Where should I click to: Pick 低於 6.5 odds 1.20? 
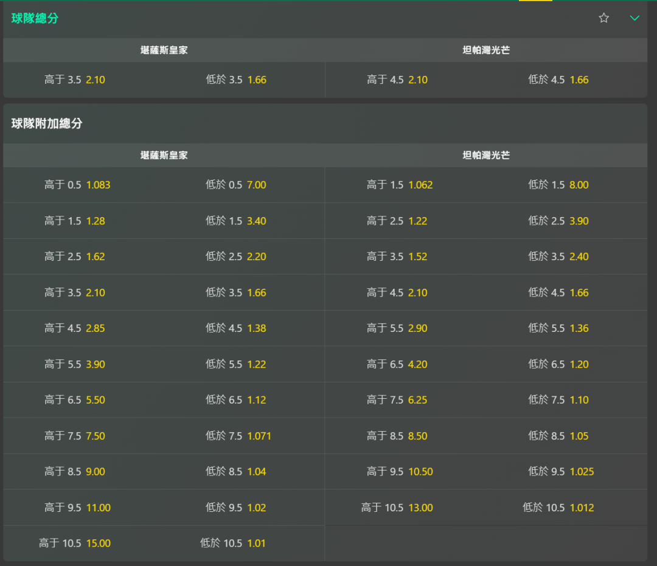click(558, 364)
